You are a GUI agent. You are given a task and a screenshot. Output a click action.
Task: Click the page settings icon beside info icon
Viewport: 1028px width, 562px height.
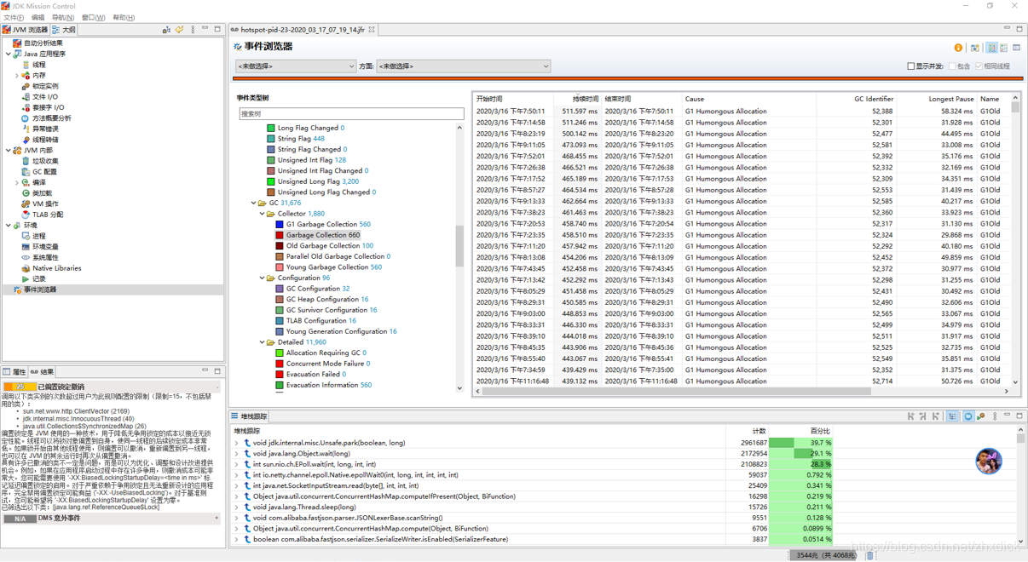[975, 48]
